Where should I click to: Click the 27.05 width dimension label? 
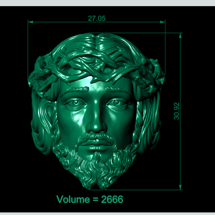[x=97, y=18]
